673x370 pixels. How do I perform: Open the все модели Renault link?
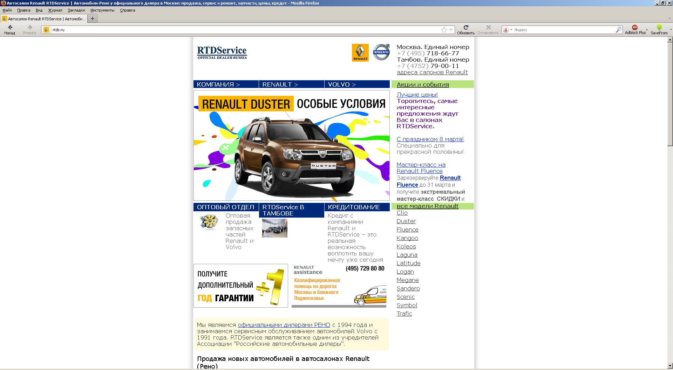click(427, 206)
